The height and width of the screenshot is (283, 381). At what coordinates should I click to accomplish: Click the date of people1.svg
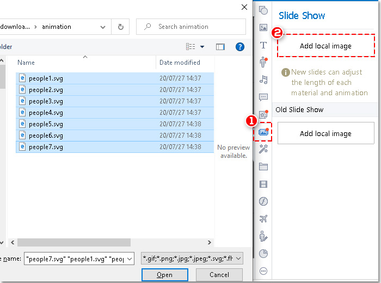[180, 78]
